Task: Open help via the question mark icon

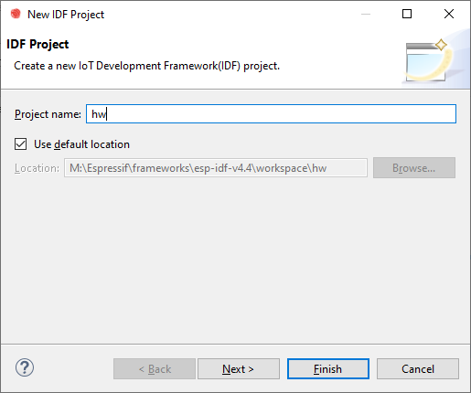Action: 25,367
